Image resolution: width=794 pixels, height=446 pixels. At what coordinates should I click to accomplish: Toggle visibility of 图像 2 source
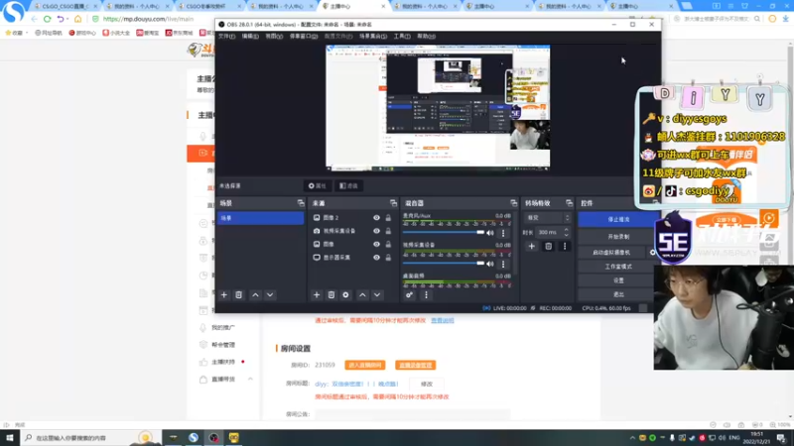(x=376, y=218)
